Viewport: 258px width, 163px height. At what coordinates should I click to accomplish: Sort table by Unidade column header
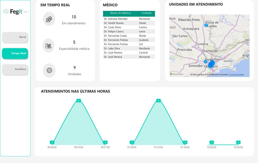pyautogui.click(x=146, y=13)
